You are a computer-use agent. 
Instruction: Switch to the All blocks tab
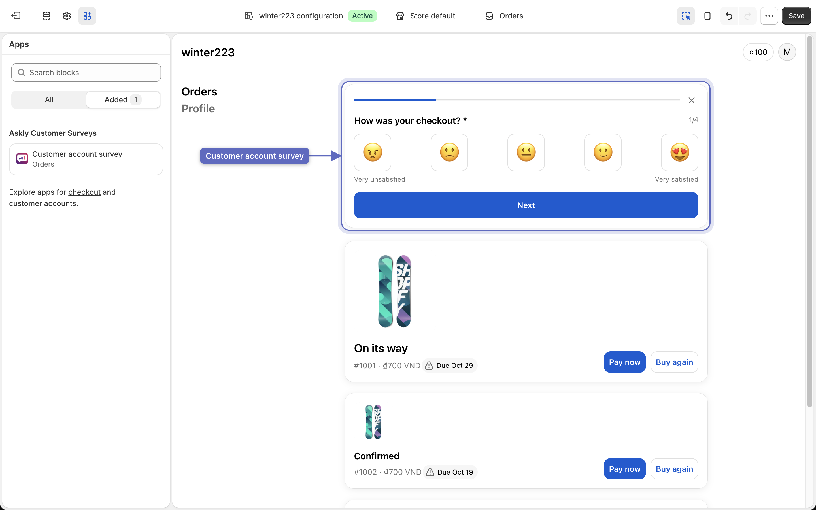click(49, 99)
